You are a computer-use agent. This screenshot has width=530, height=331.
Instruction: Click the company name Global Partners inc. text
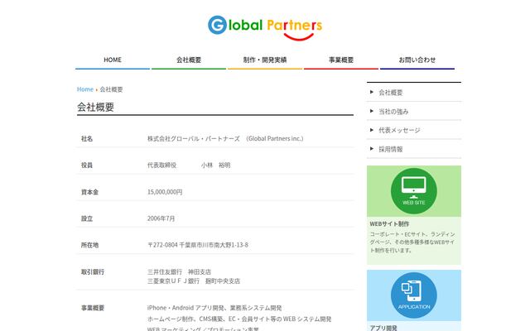[x=225, y=138]
